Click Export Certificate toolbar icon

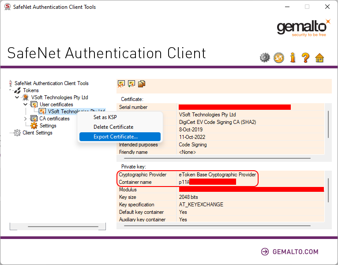point(131,84)
